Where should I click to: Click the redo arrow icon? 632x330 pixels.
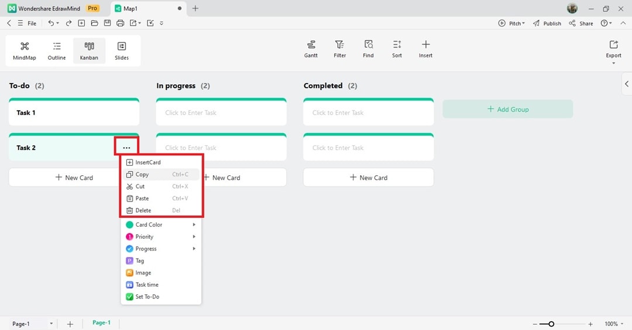point(68,23)
